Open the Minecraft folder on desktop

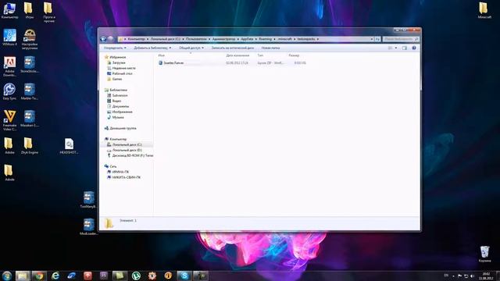pyautogui.click(x=484, y=10)
